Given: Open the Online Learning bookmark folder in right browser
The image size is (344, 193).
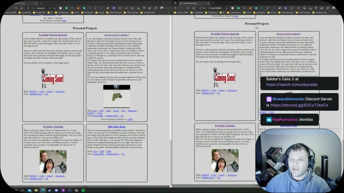Looking at the screenshot, I should point(303,12).
